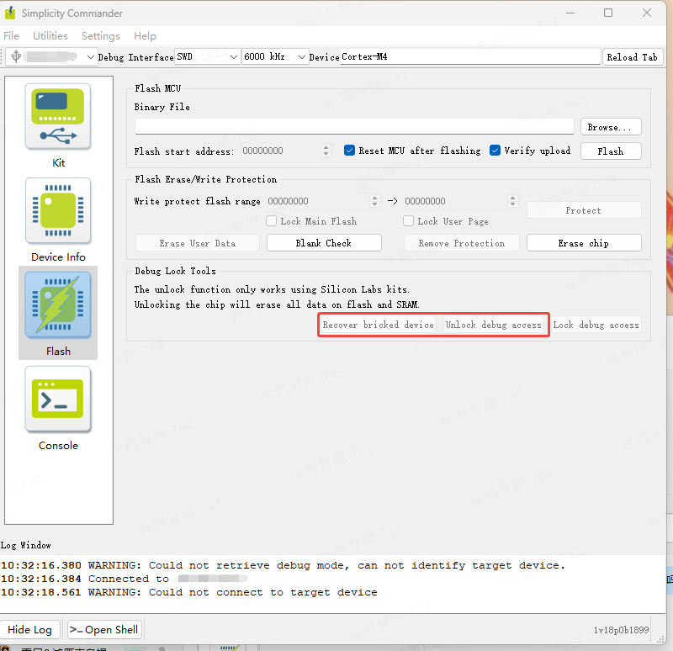Check the Lock Main Flash checkbox
Image resolution: width=673 pixels, height=651 pixels.
tap(271, 221)
